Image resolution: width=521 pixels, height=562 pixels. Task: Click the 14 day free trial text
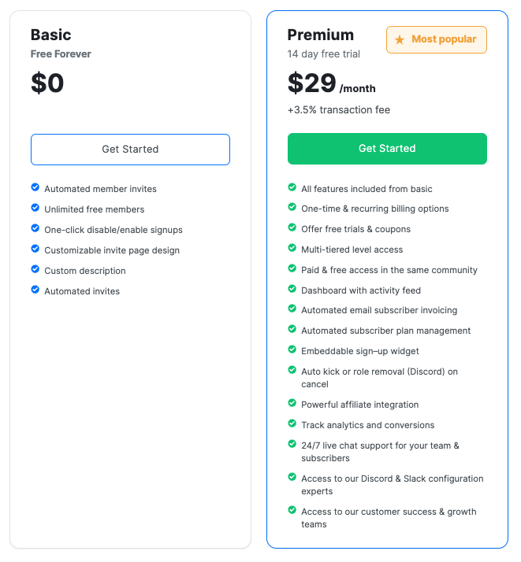pyautogui.click(x=323, y=54)
